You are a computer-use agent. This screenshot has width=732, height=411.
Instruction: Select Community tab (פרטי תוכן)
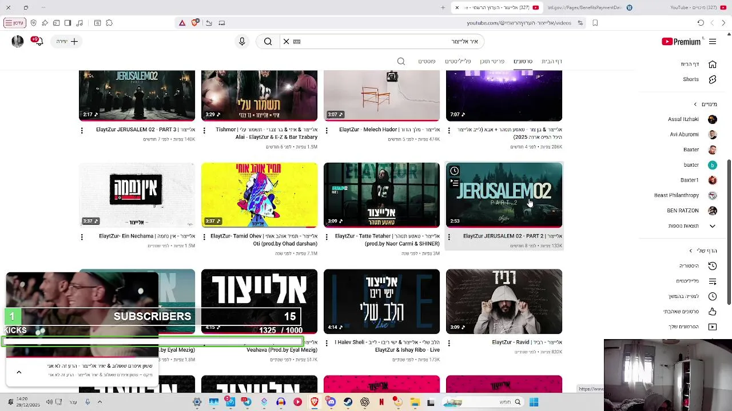pyautogui.click(x=492, y=61)
